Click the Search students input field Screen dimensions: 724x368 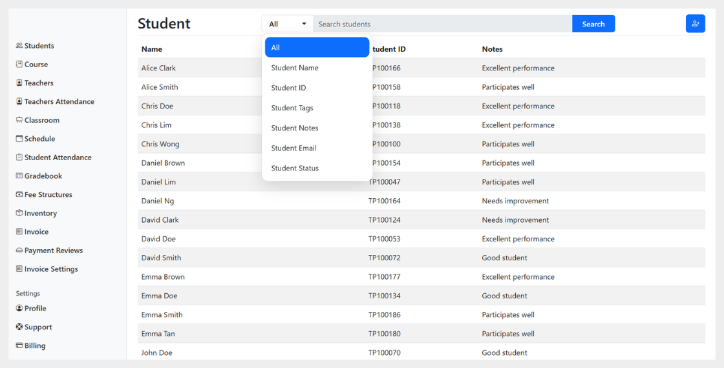click(442, 24)
